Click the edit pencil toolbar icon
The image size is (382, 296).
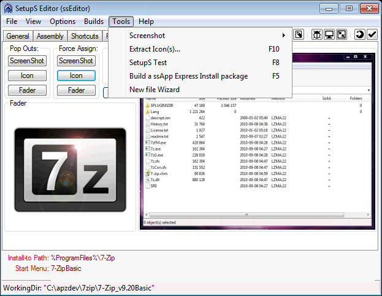click(x=299, y=34)
